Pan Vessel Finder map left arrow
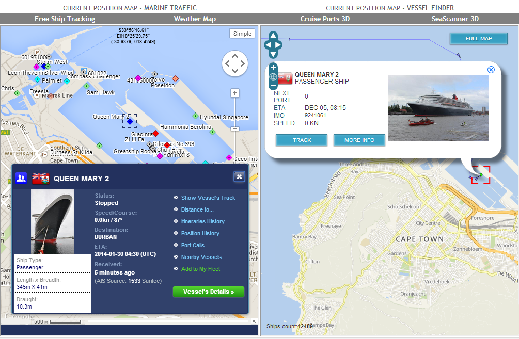The image size is (519, 339). [267, 45]
